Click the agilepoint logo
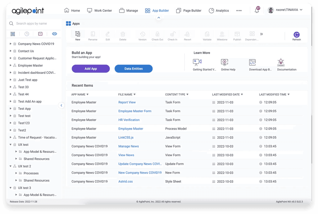Viewport: 318px width, 214px height. coord(28,11)
